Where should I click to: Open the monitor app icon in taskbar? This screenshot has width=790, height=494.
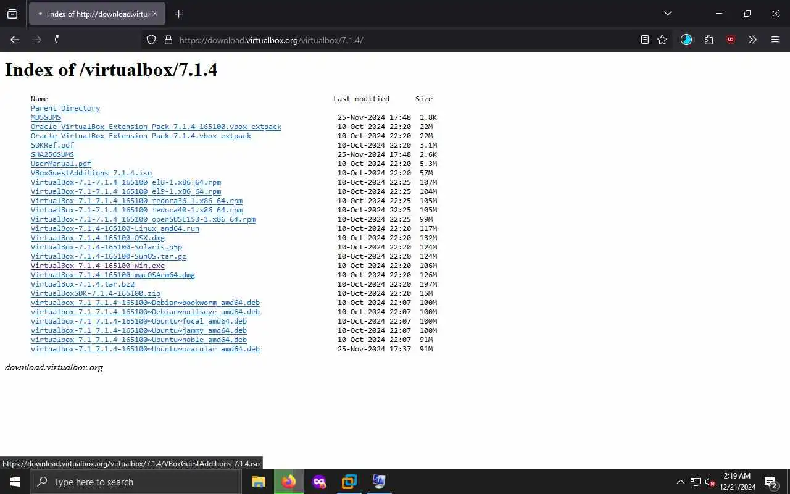(379, 482)
